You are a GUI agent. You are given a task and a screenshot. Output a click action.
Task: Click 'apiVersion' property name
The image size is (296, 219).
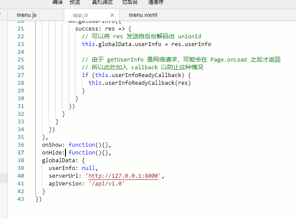pos(65,184)
